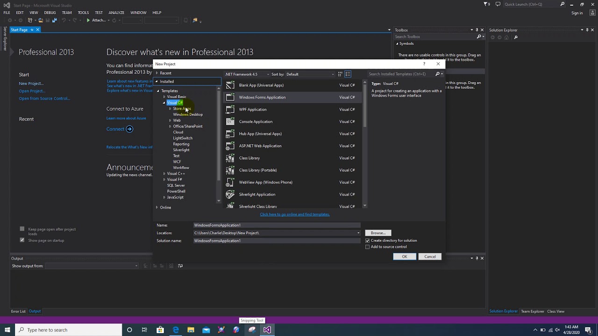Collapse the Symbols group in Toolbox

(397, 44)
